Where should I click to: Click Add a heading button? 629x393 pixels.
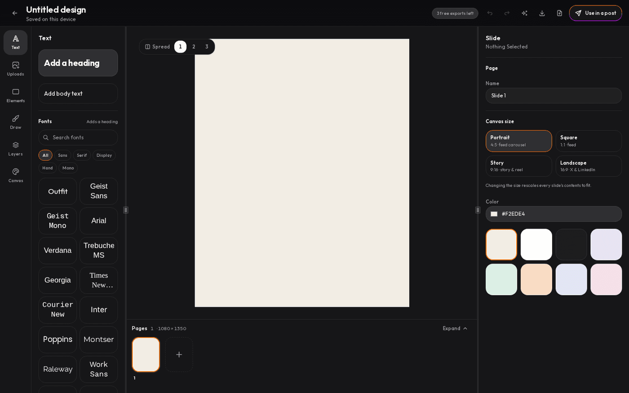[x=78, y=63]
